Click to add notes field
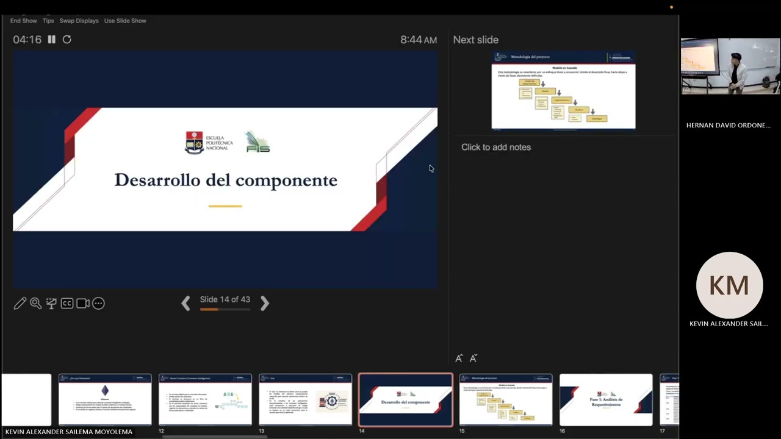781x439 pixels. click(496, 147)
